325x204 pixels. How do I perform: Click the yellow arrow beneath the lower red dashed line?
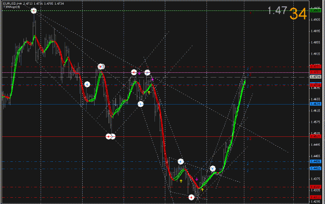tap(202, 189)
